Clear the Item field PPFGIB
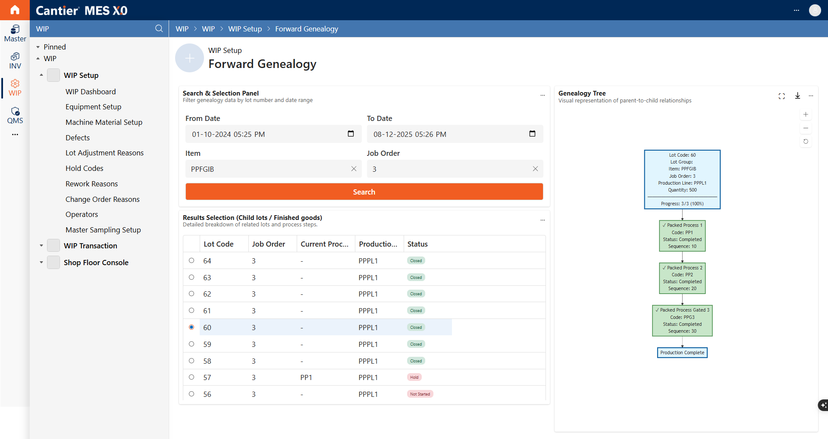Image resolution: width=828 pixels, height=439 pixels. tap(354, 169)
